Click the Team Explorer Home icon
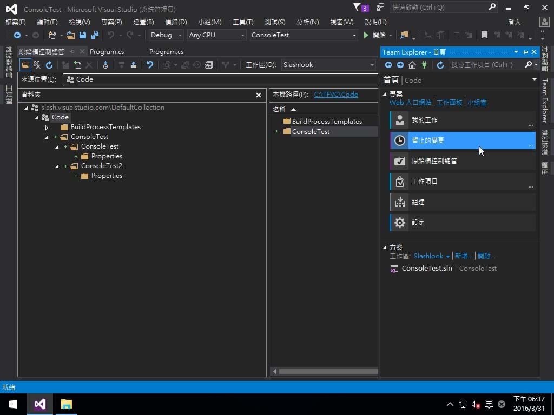The width and height of the screenshot is (554, 415). pyautogui.click(x=412, y=65)
